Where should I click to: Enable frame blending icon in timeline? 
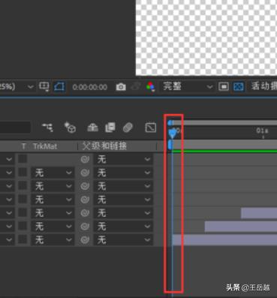(x=110, y=128)
